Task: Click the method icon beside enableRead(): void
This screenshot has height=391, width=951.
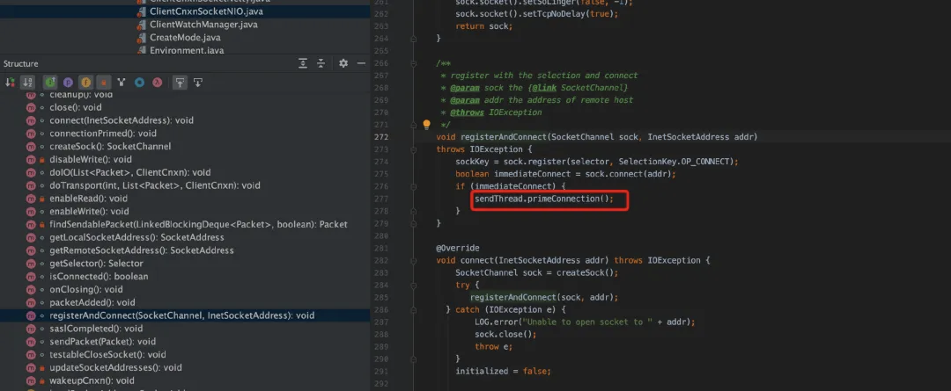Action: click(31, 199)
